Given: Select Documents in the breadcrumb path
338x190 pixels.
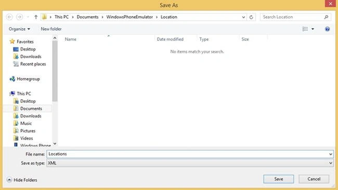Looking at the screenshot, I should pyautogui.click(x=87, y=17).
